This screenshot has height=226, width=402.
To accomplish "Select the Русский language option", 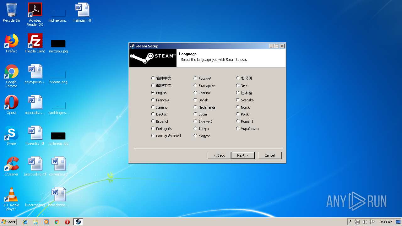I will pyautogui.click(x=203, y=78).
